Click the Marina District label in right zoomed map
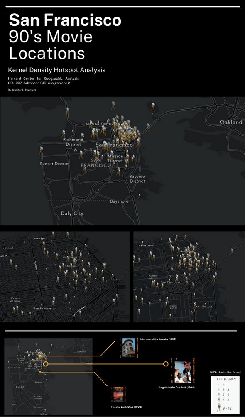 point(147,245)
